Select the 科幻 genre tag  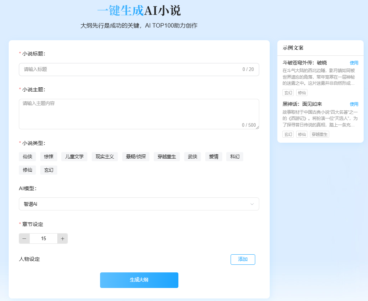click(235, 156)
